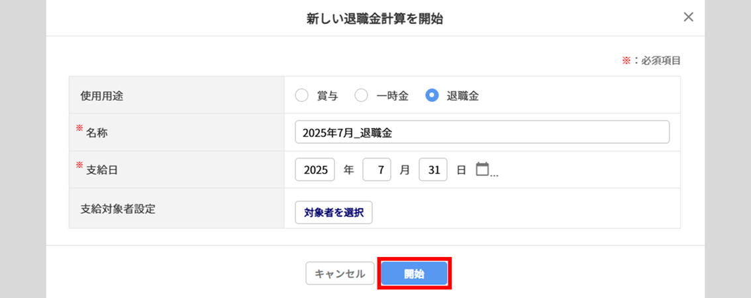This screenshot has height=298, width=751.
Task: Close the 新しい退職金計算を開始 dialog
Action: 688,17
